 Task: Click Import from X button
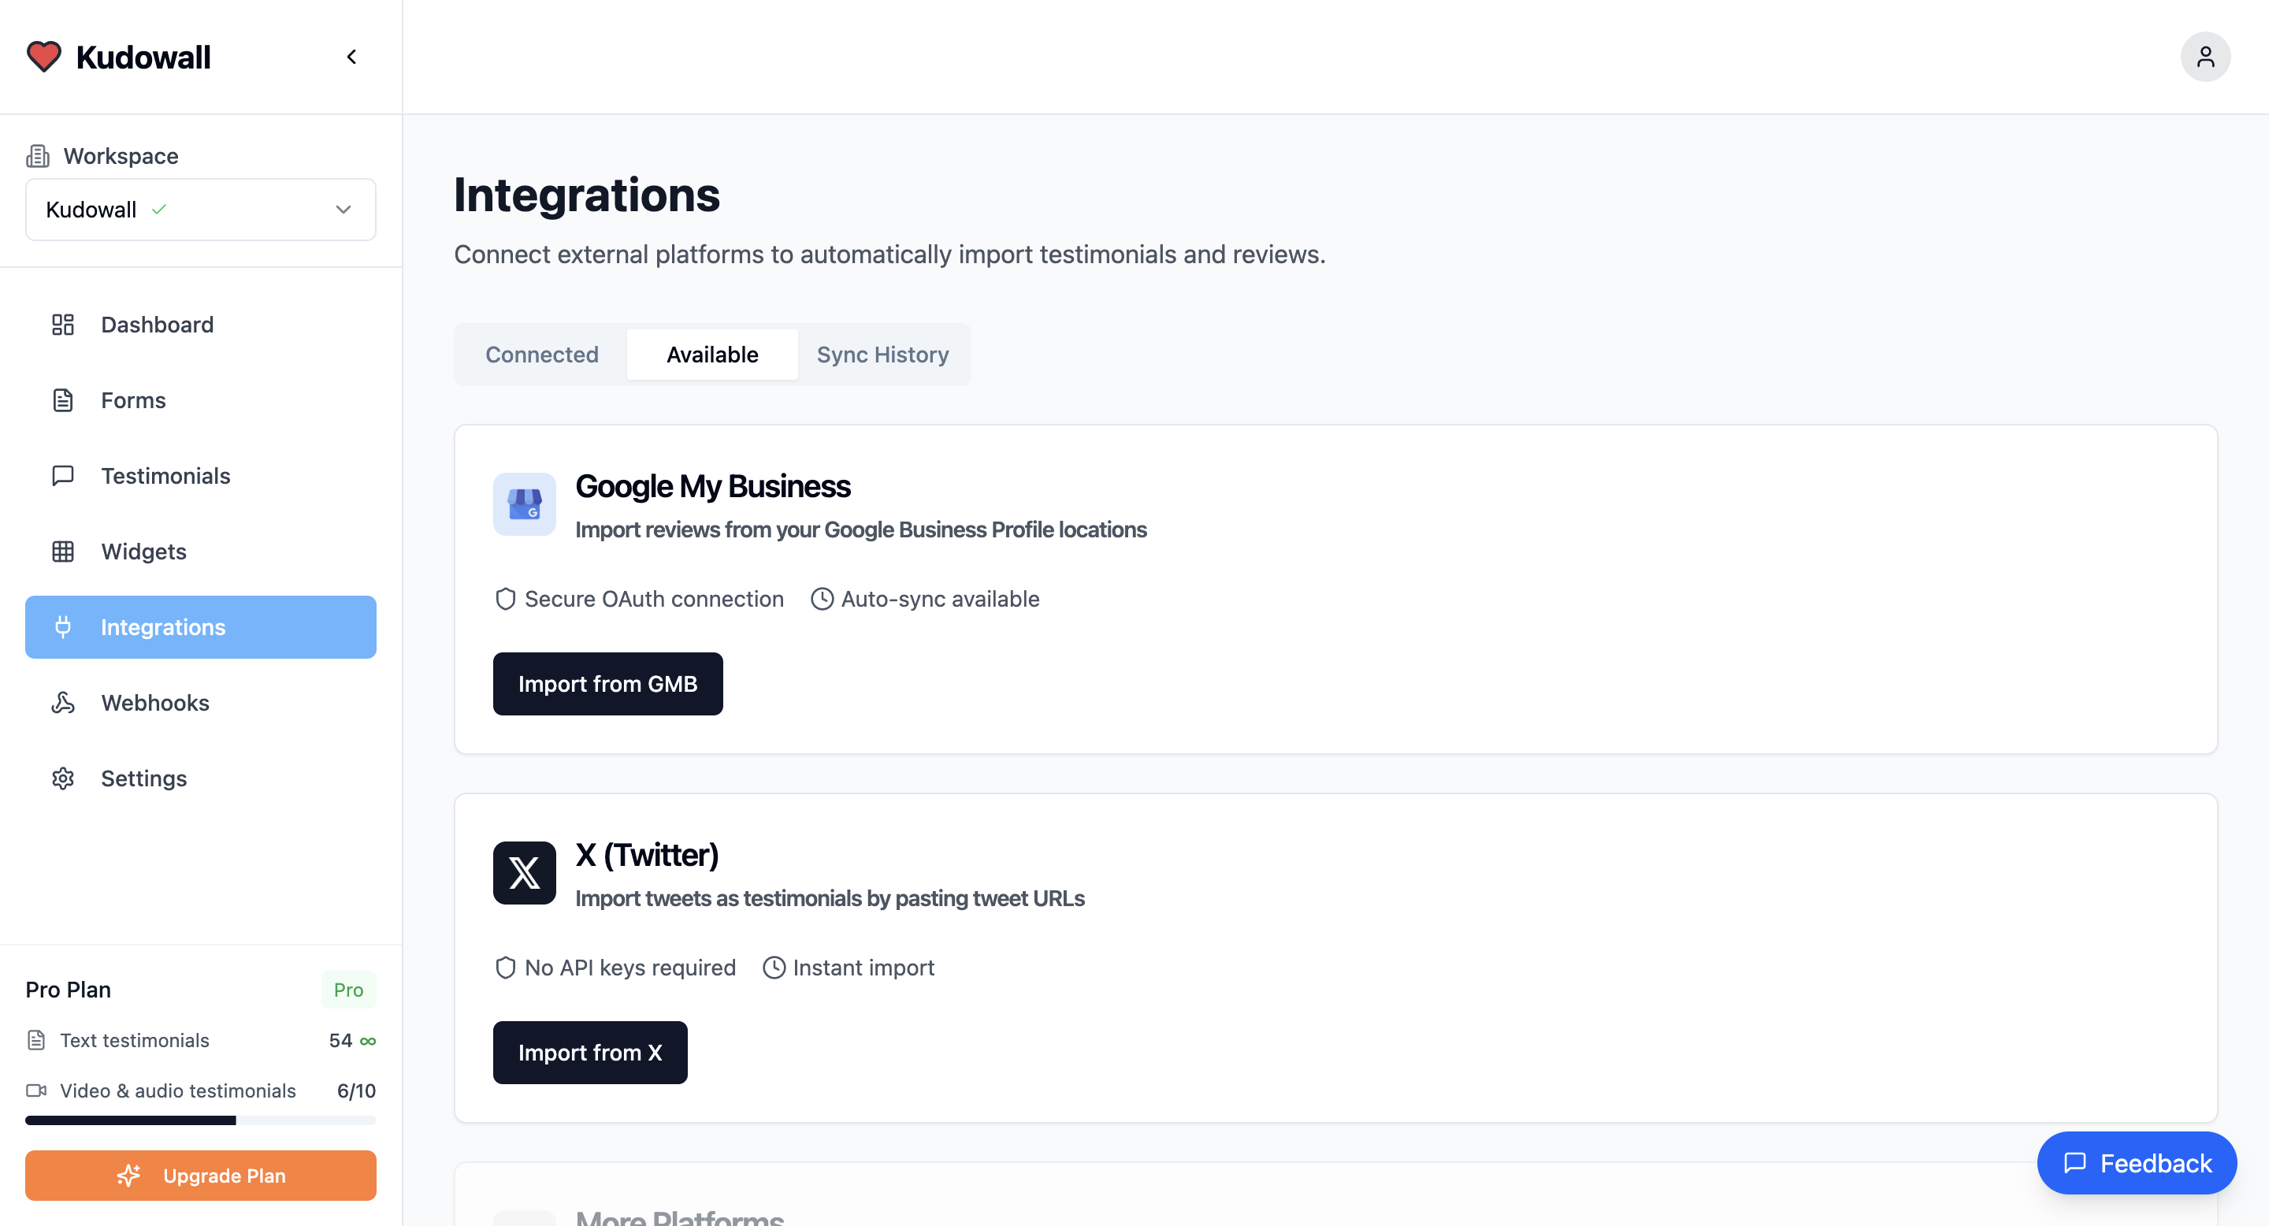[x=590, y=1053]
